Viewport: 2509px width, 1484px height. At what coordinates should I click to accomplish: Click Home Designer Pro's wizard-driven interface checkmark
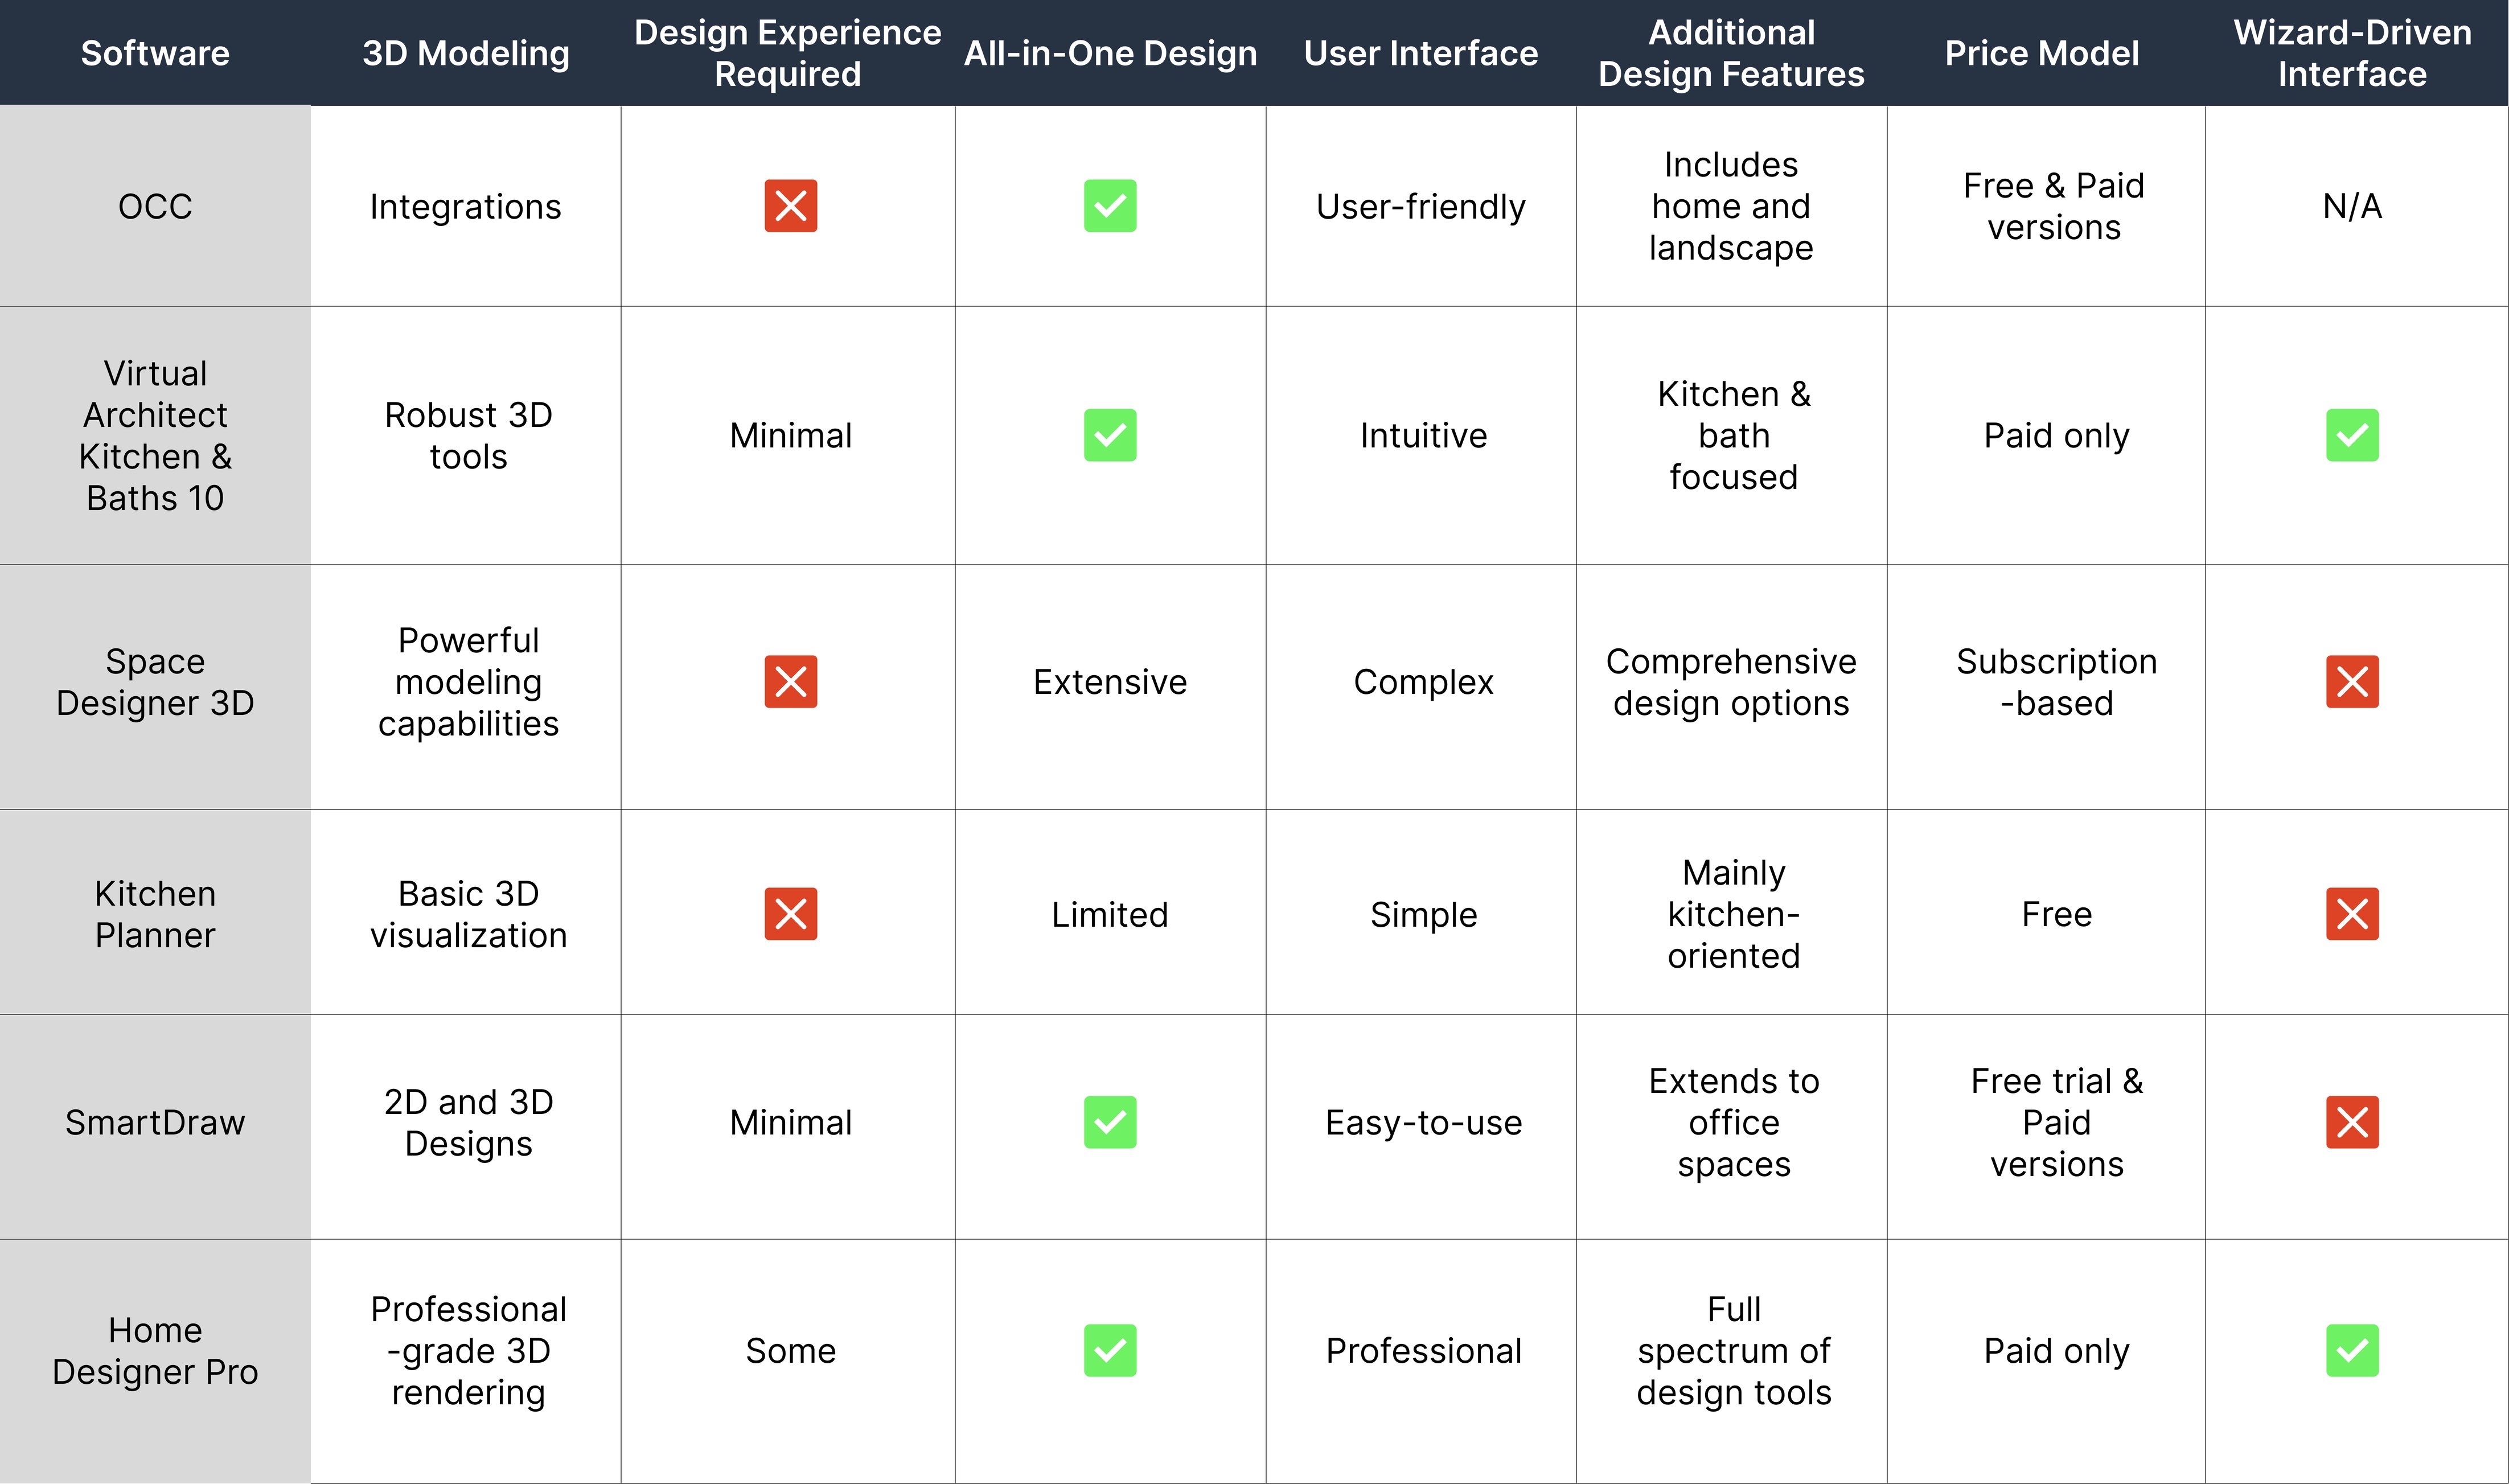2352,1351
